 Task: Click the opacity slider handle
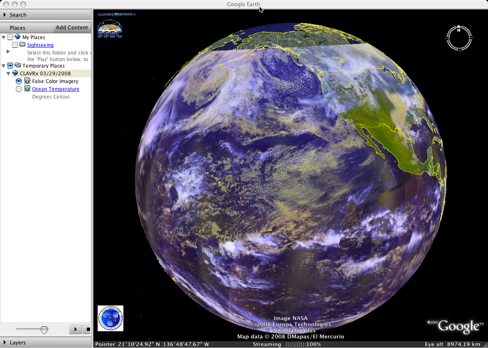[x=44, y=330]
